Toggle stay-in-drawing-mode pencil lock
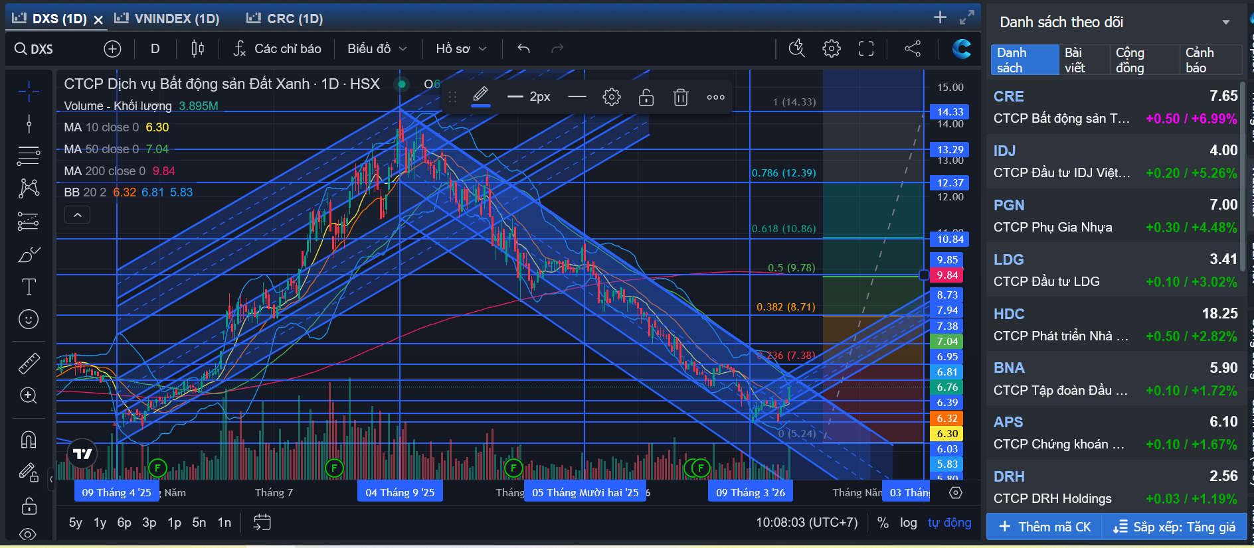1254x548 pixels. tap(29, 472)
